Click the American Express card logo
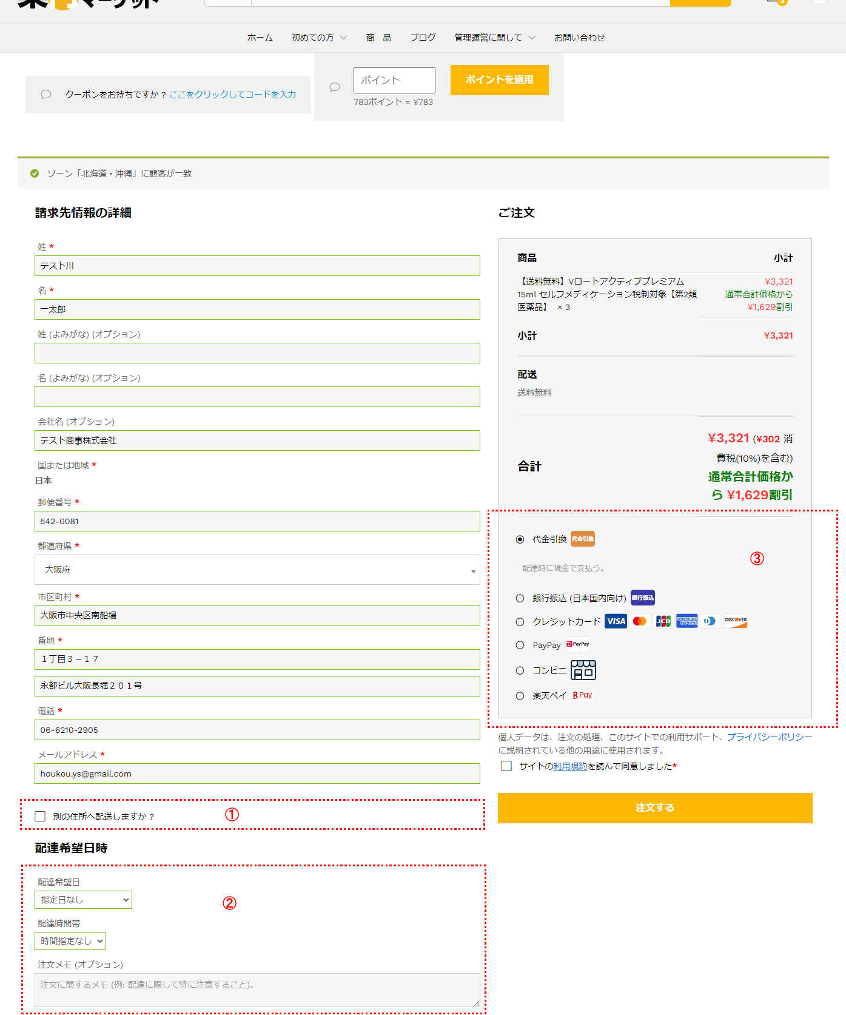The image size is (846, 1015). coord(687,621)
